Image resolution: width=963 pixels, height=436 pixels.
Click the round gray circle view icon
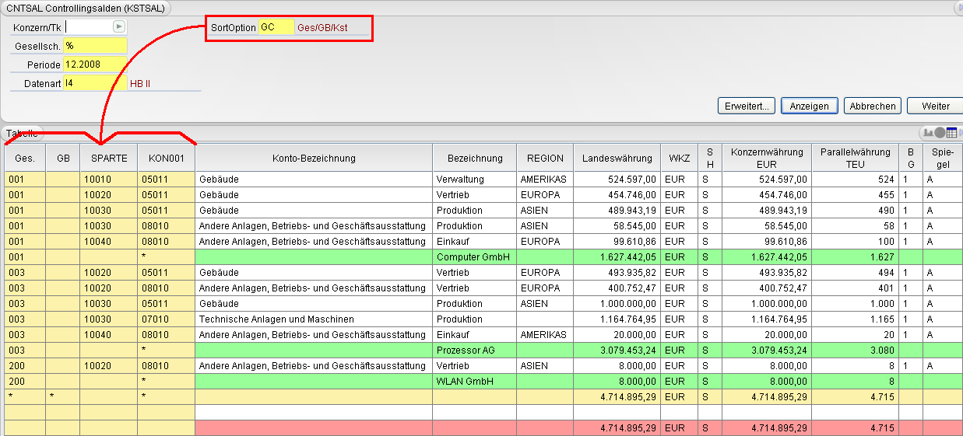[x=940, y=133]
